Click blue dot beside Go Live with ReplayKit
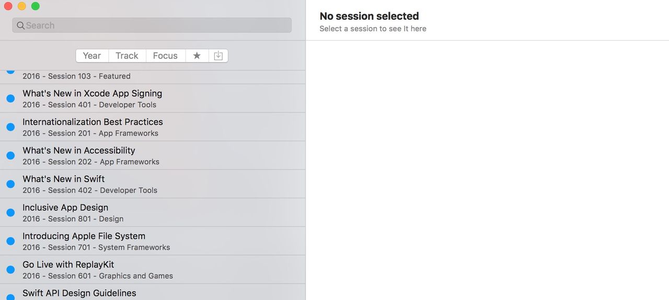This screenshot has width=669, height=300. pyautogui.click(x=10, y=270)
